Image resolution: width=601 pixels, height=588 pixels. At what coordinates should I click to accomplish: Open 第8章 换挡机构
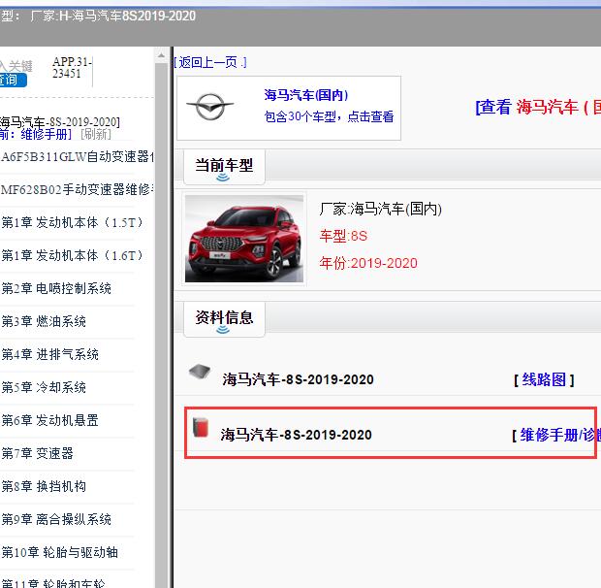pos(44,486)
